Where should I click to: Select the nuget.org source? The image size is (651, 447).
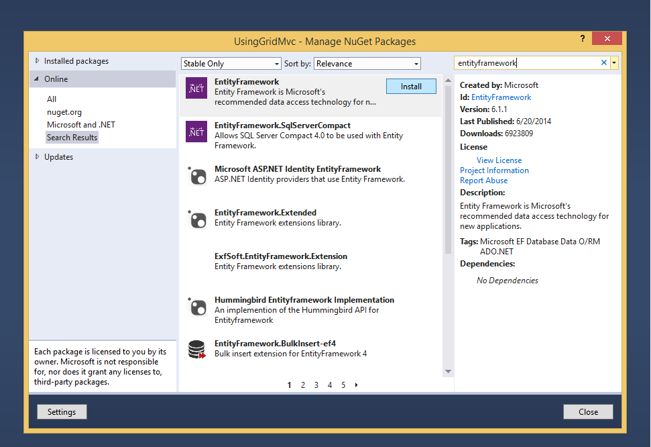click(x=64, y=112)
